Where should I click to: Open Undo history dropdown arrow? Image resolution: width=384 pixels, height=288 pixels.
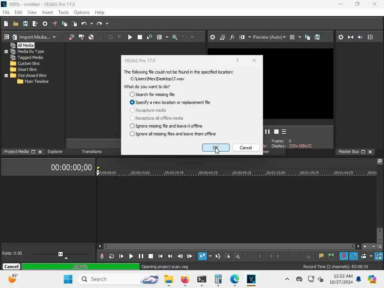(x=91, y=24)
